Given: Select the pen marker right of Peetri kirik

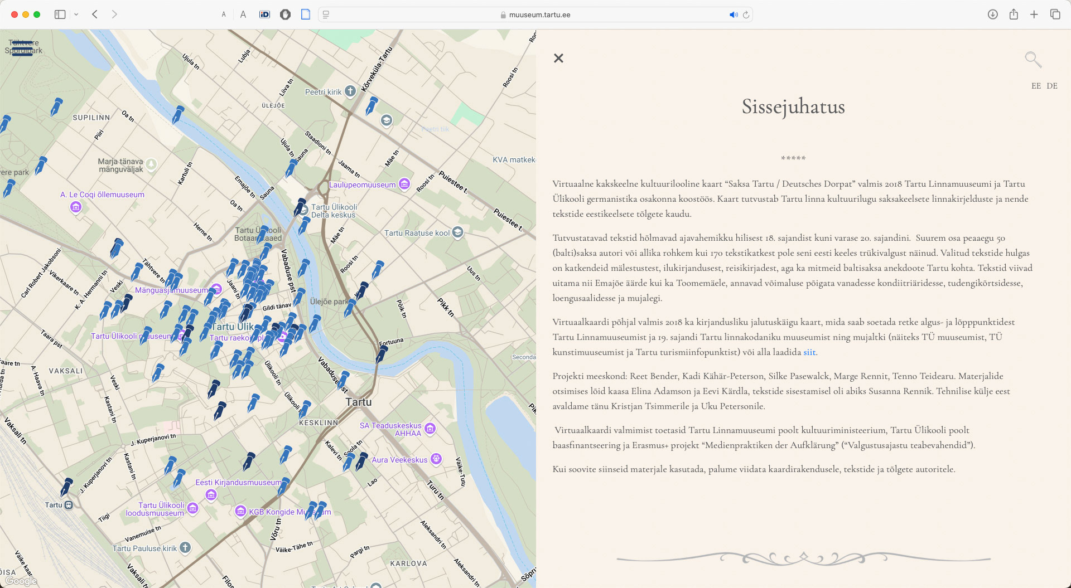Looking at the screenshot, I should click(x=371, y=106).
